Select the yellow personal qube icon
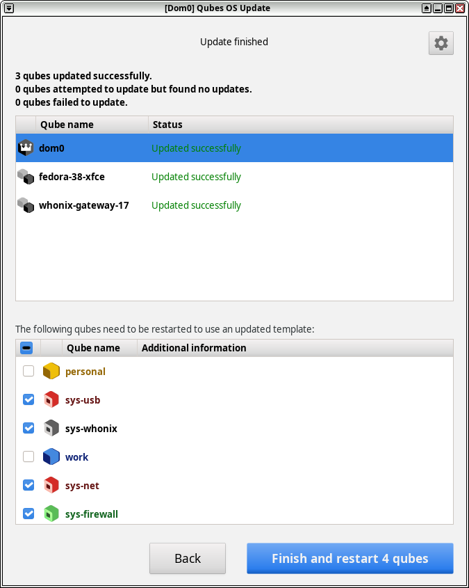 pos(51,371)
